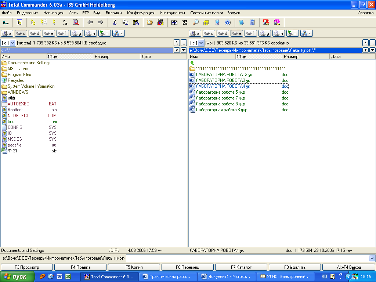The width and height of the screenshot is (376, 282).
Task: Select CD drive h in right panel
Action: (279, 33)
